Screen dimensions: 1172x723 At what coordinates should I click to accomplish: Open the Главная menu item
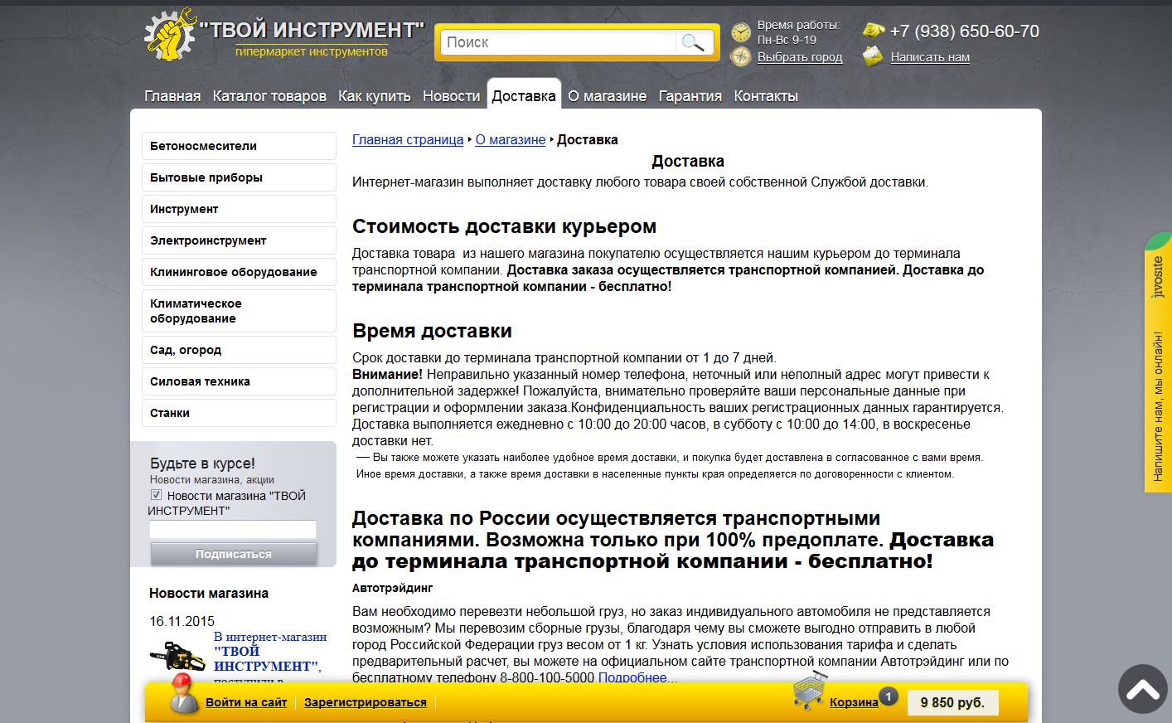(x=172, y=96)
